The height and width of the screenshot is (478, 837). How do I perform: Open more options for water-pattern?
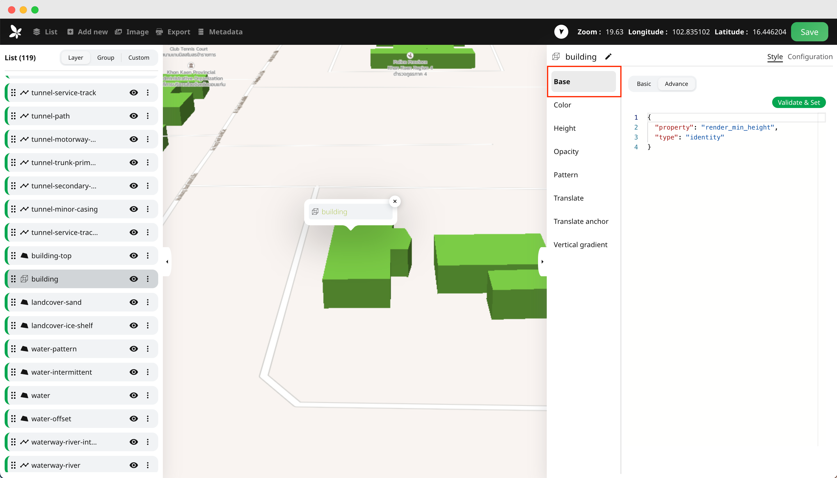pos(148,349)
